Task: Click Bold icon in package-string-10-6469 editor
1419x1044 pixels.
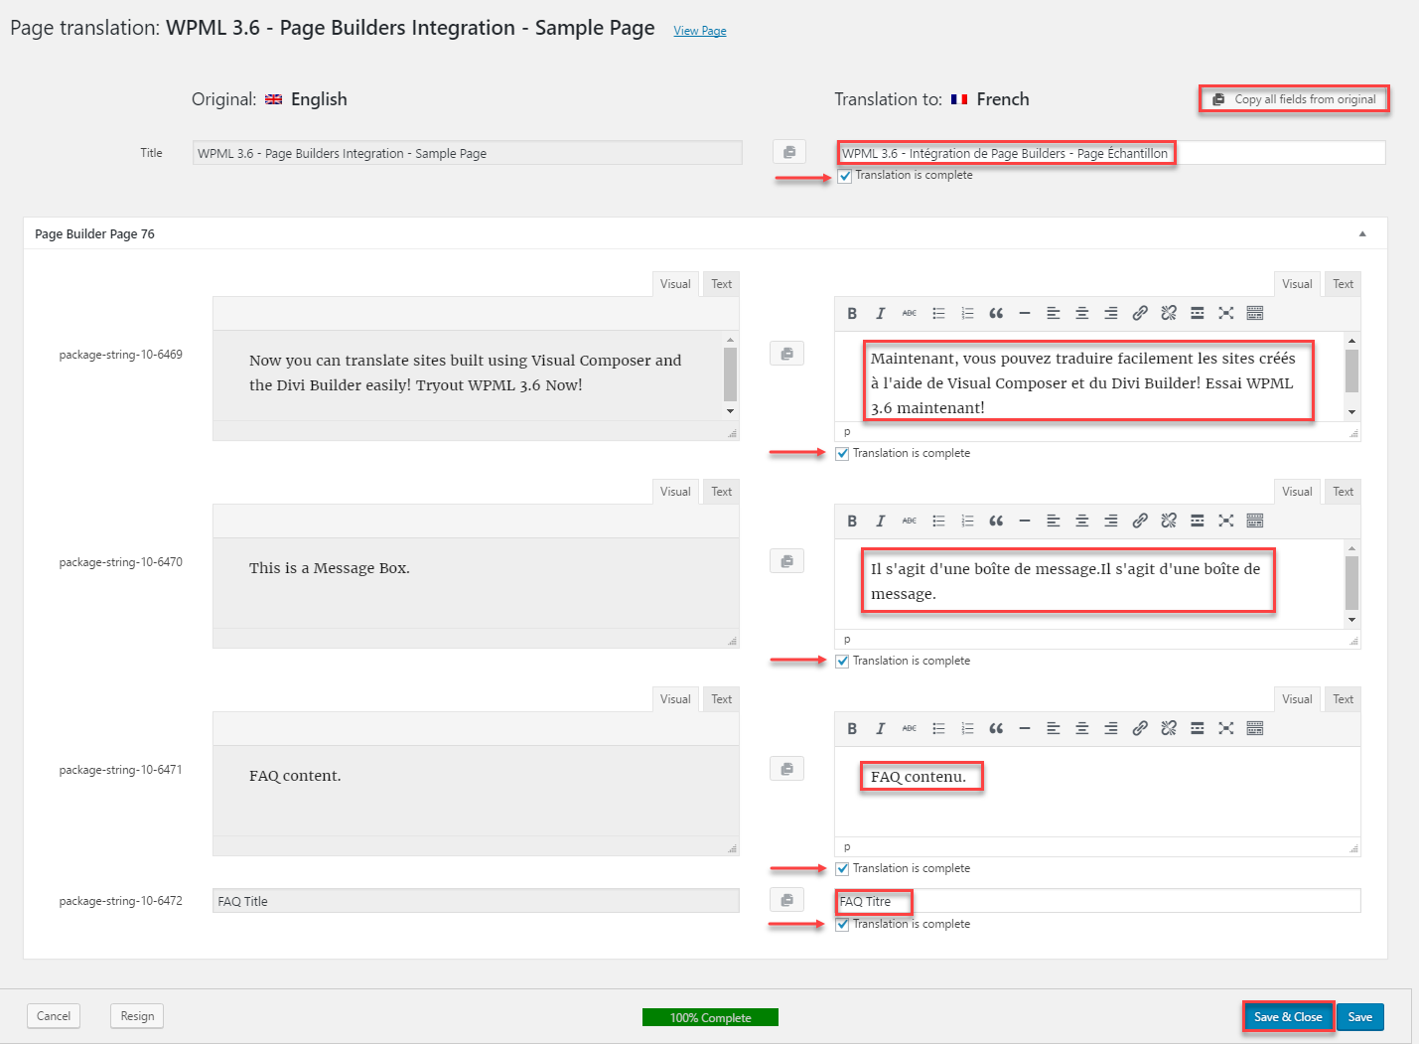Action: pos(852,313)
